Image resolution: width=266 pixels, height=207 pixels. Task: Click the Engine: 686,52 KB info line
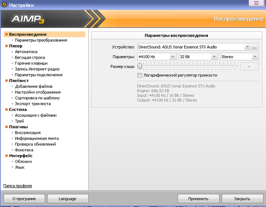pos(153,90)
